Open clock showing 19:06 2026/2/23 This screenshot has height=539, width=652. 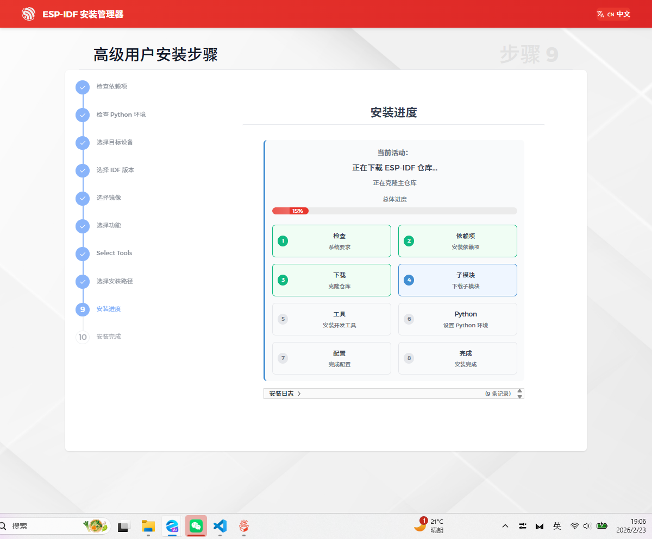click(631, 525)
